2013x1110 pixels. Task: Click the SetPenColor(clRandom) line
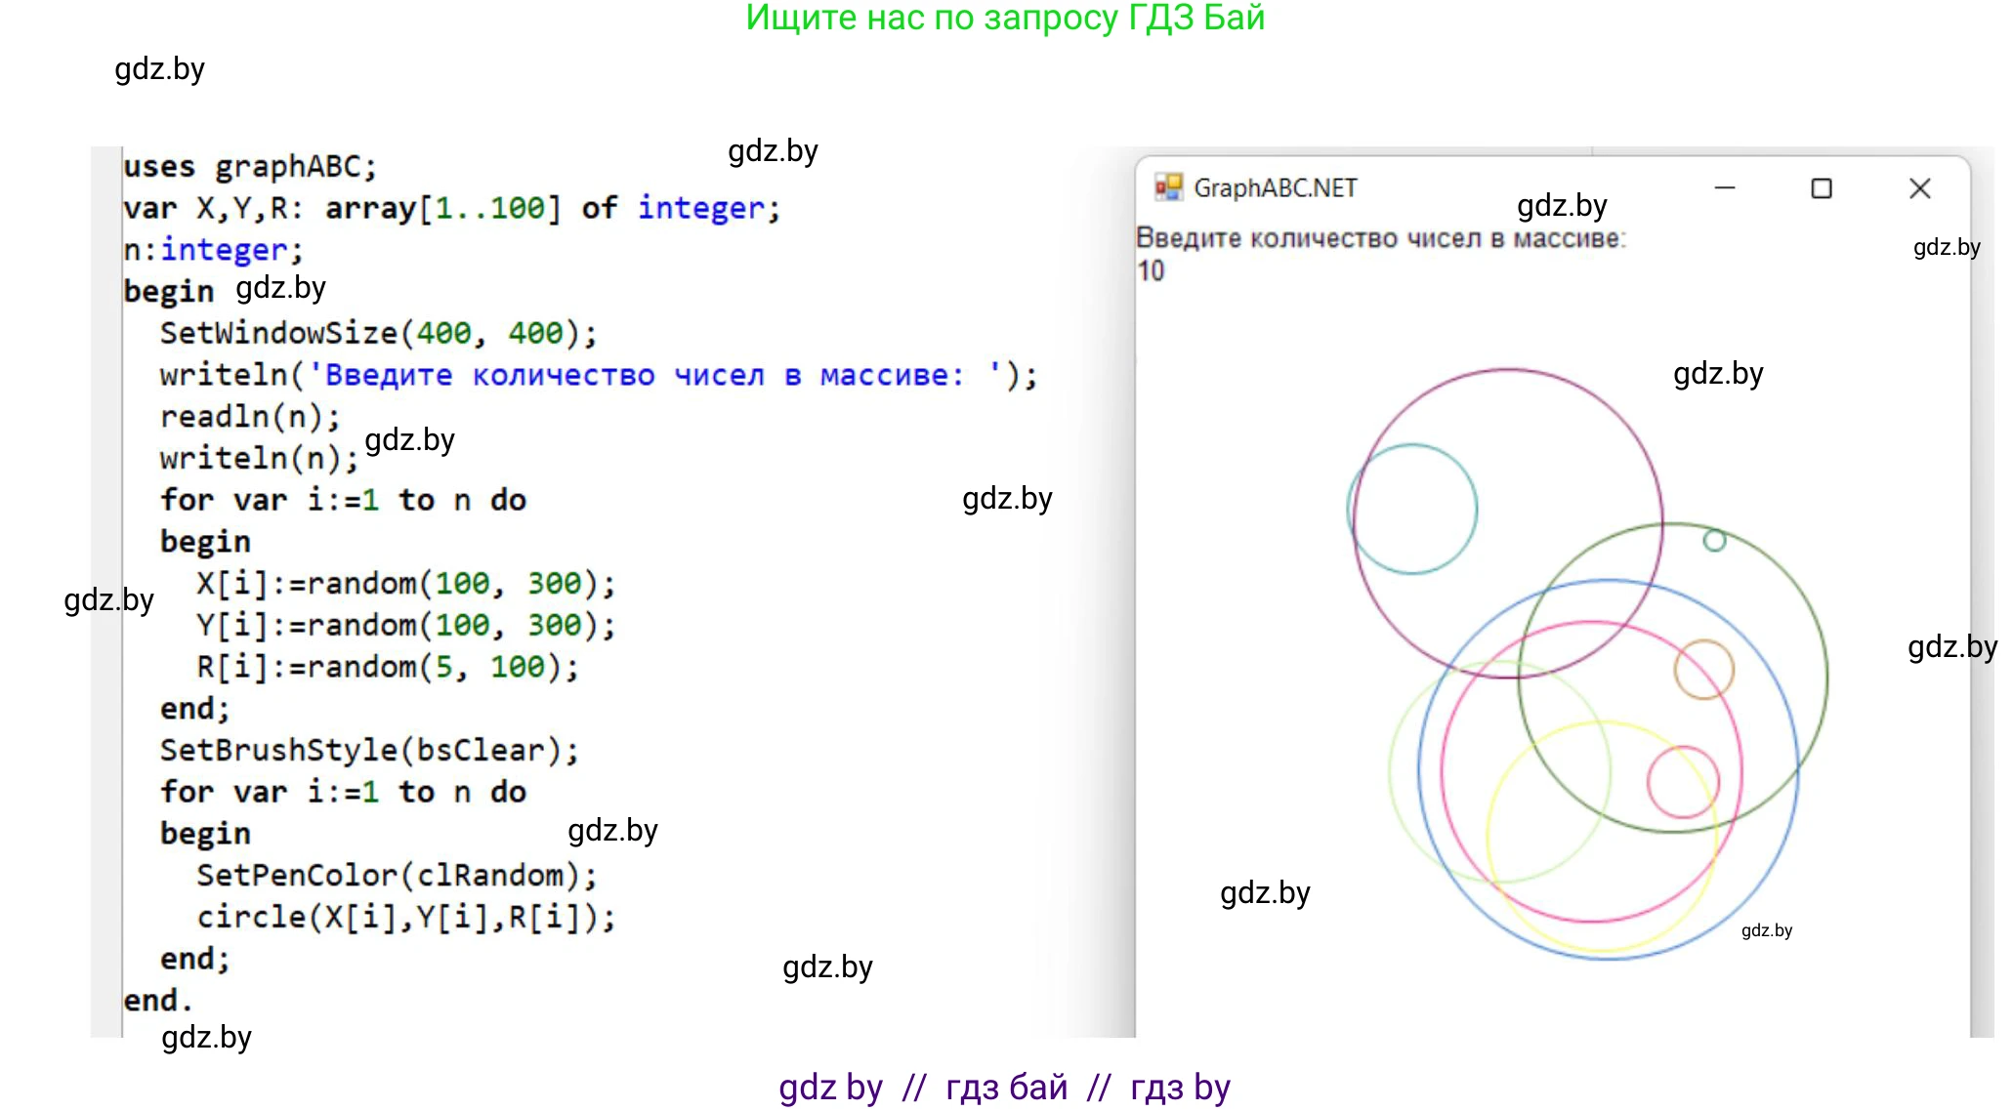point(397,875)
